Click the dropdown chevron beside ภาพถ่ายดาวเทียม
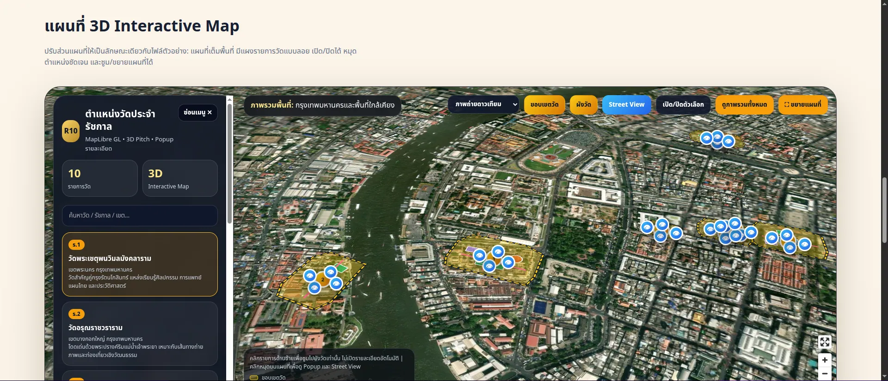Image resolution: width=888 pixels, height=381 pixels. (x=515, y=104)
